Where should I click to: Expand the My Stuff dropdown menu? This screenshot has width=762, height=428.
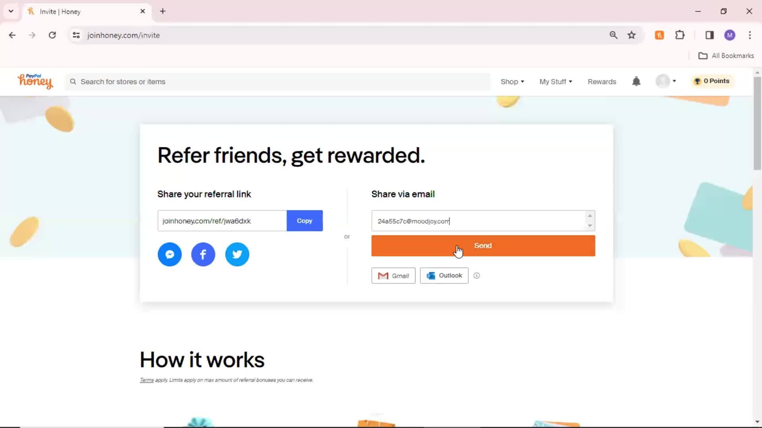pos(556,82)
